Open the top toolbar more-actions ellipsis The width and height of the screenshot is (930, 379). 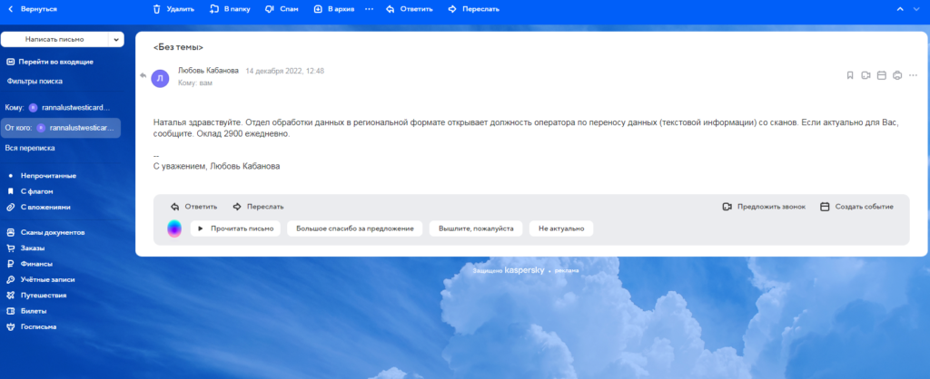point(369,9)
